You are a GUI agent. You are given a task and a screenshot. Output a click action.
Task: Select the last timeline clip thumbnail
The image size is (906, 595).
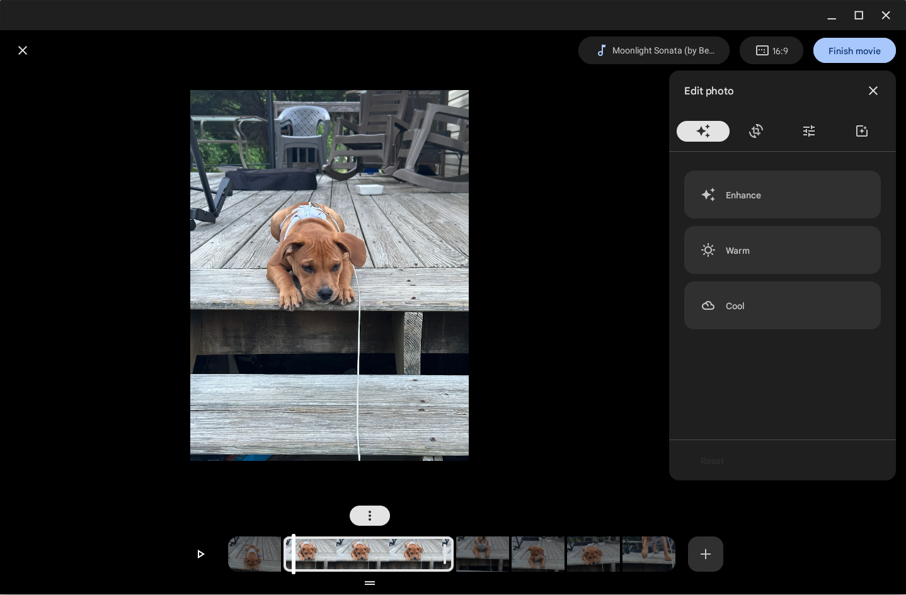point(649,554)
